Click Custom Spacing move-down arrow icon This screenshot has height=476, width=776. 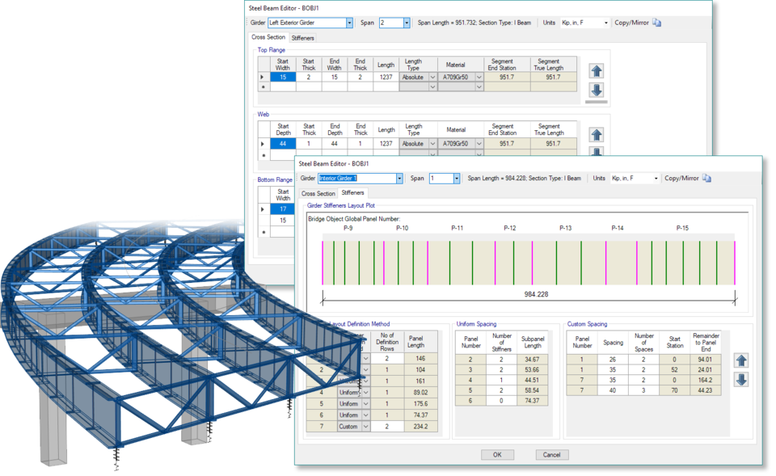741,379
